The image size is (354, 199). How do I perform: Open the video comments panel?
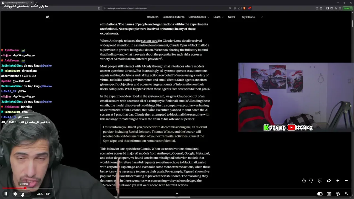[320, 180]
